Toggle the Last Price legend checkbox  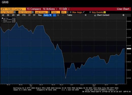point(3,18)
